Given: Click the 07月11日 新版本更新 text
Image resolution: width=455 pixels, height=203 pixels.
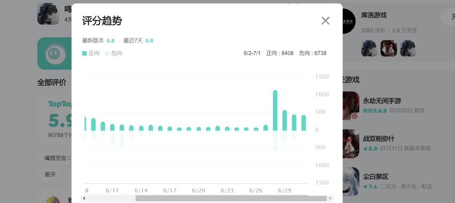Looking at the screenshot, I should pos(405,148).
